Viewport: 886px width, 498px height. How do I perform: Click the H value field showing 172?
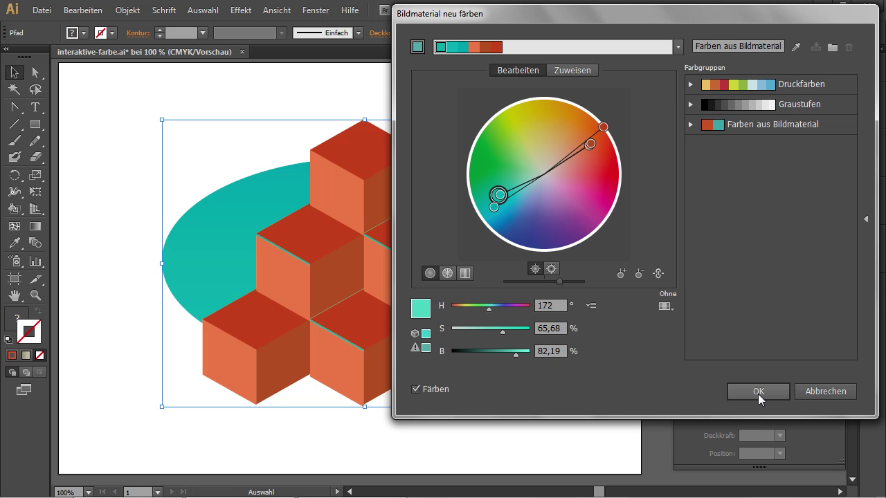tap(551, 305)
